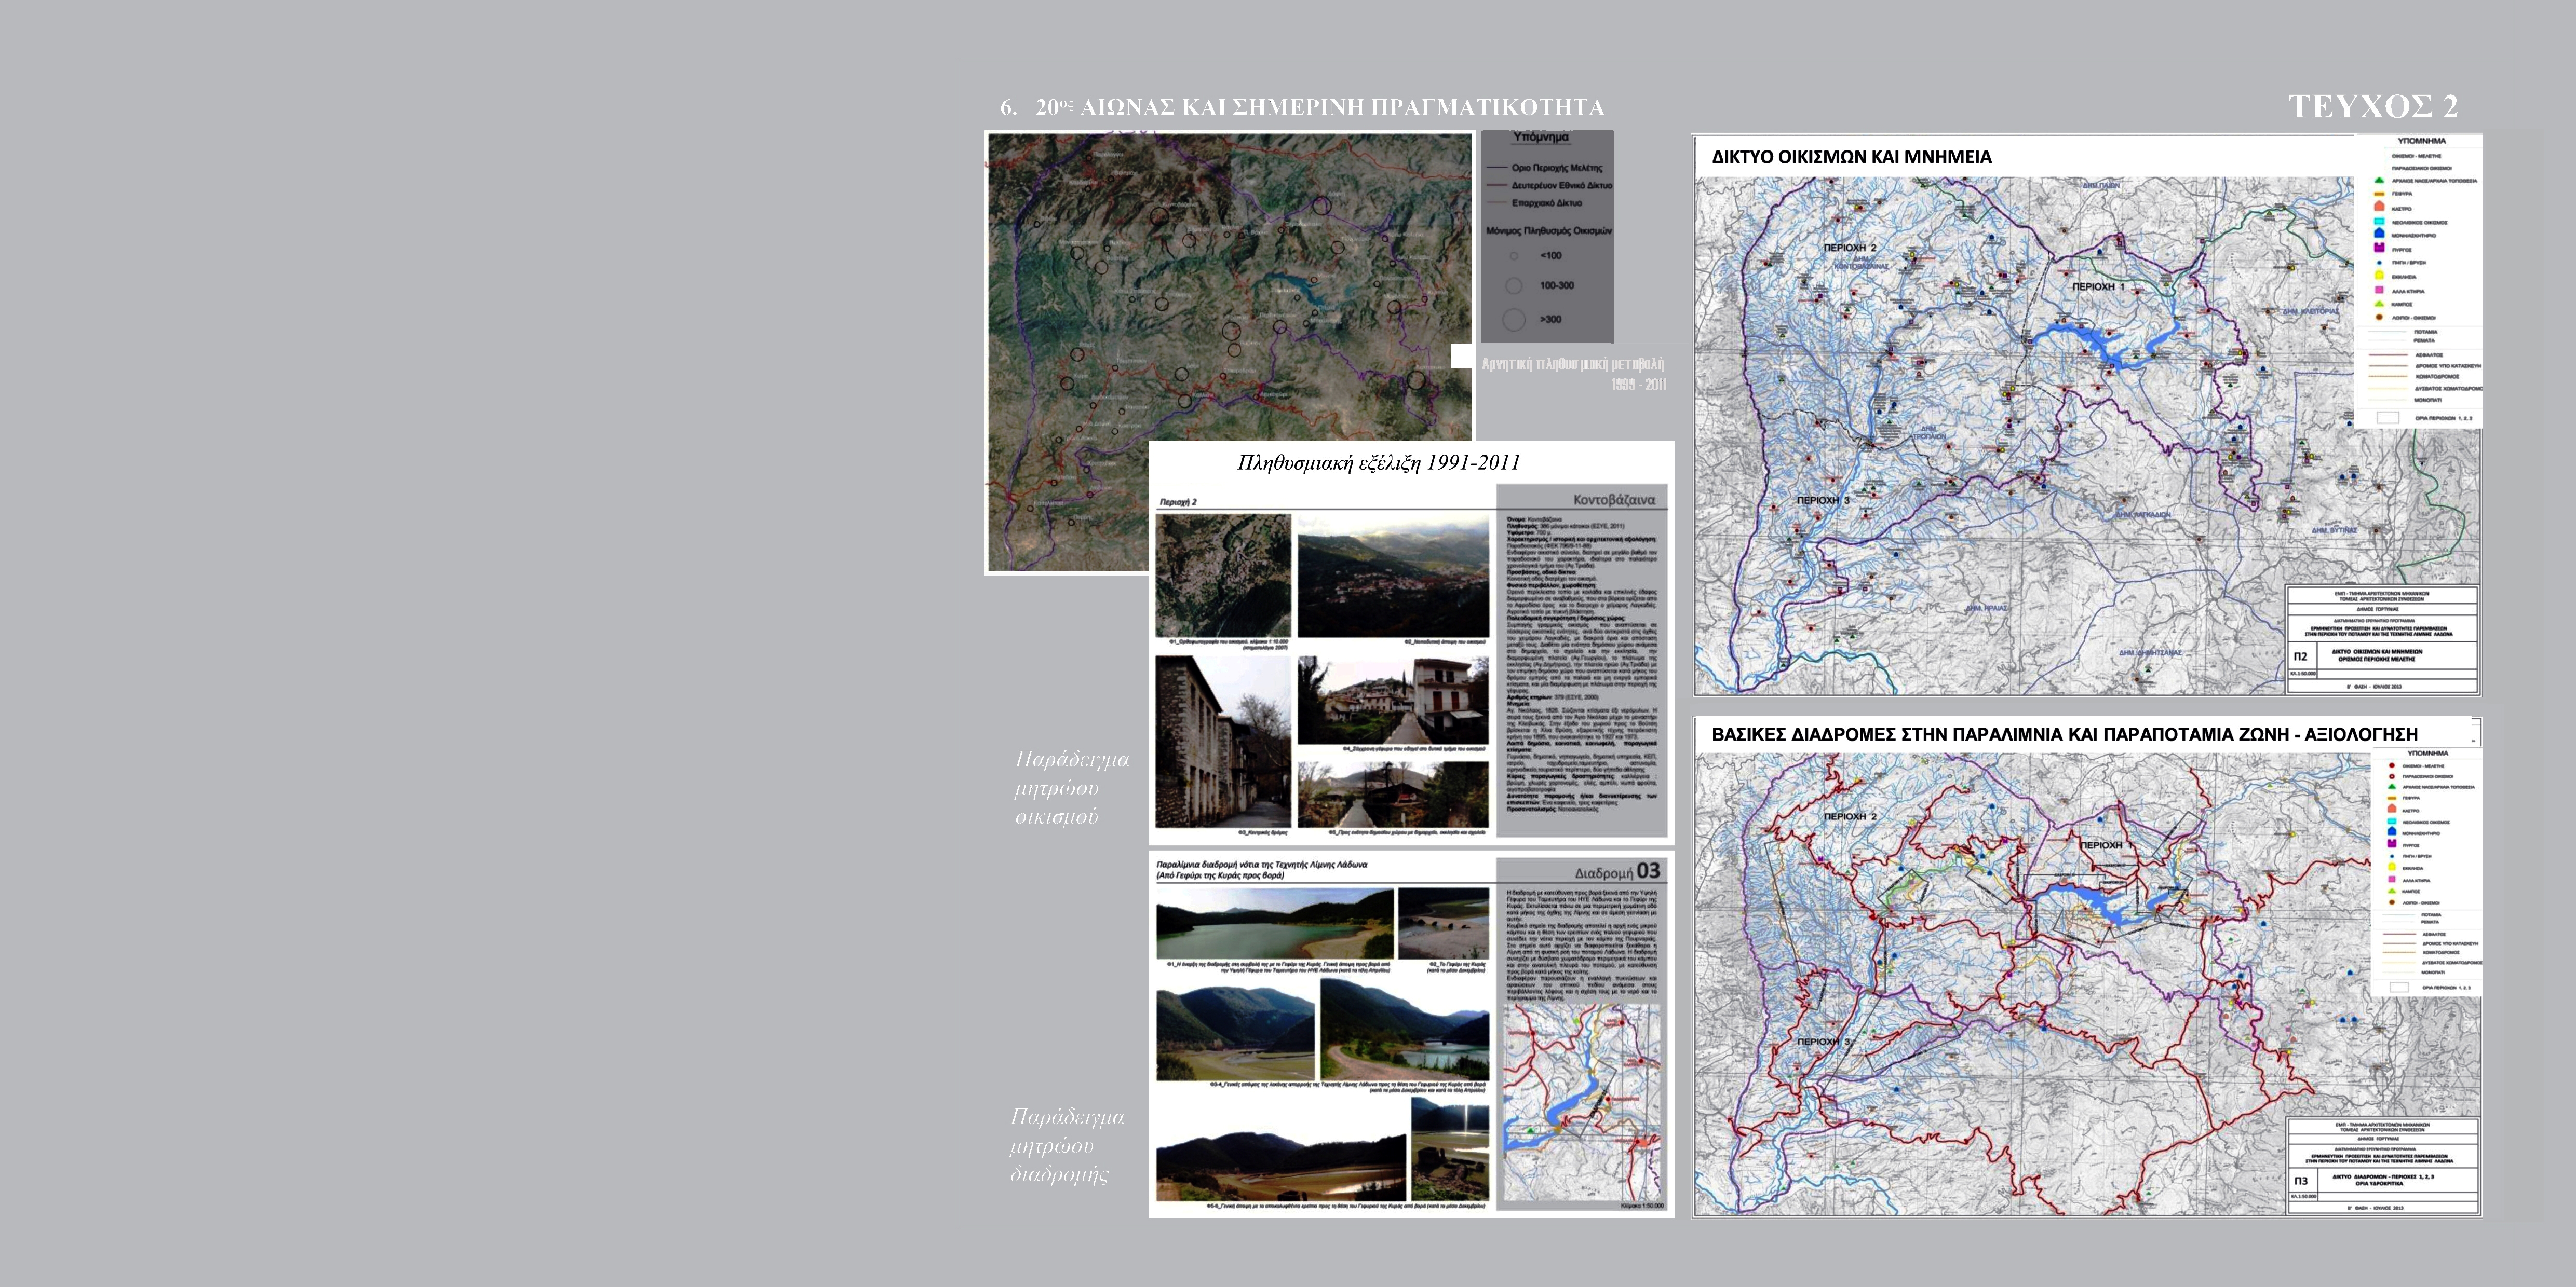Click the ΒΑΣΙΚΕΣ ΔΙΑΔΡΟΜΕΣ map title
The height and width of the screenshot is (1287, 2576).
(x=2064, y=734)
